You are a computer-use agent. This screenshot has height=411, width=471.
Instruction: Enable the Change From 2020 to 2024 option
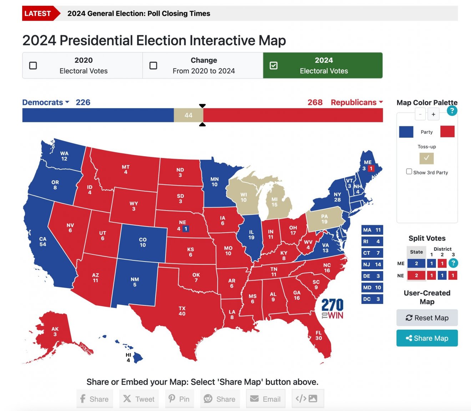(153, 66)
